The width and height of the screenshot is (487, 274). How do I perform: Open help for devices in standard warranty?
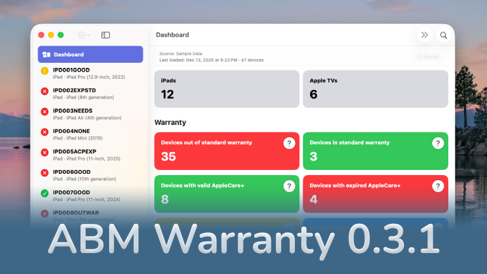click(x=438, y=143)
